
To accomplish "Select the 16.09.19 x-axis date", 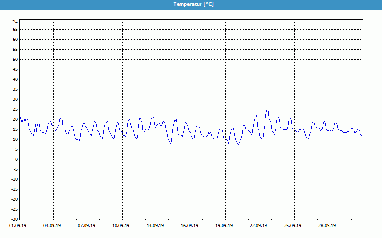I will [x=190, y=226].
